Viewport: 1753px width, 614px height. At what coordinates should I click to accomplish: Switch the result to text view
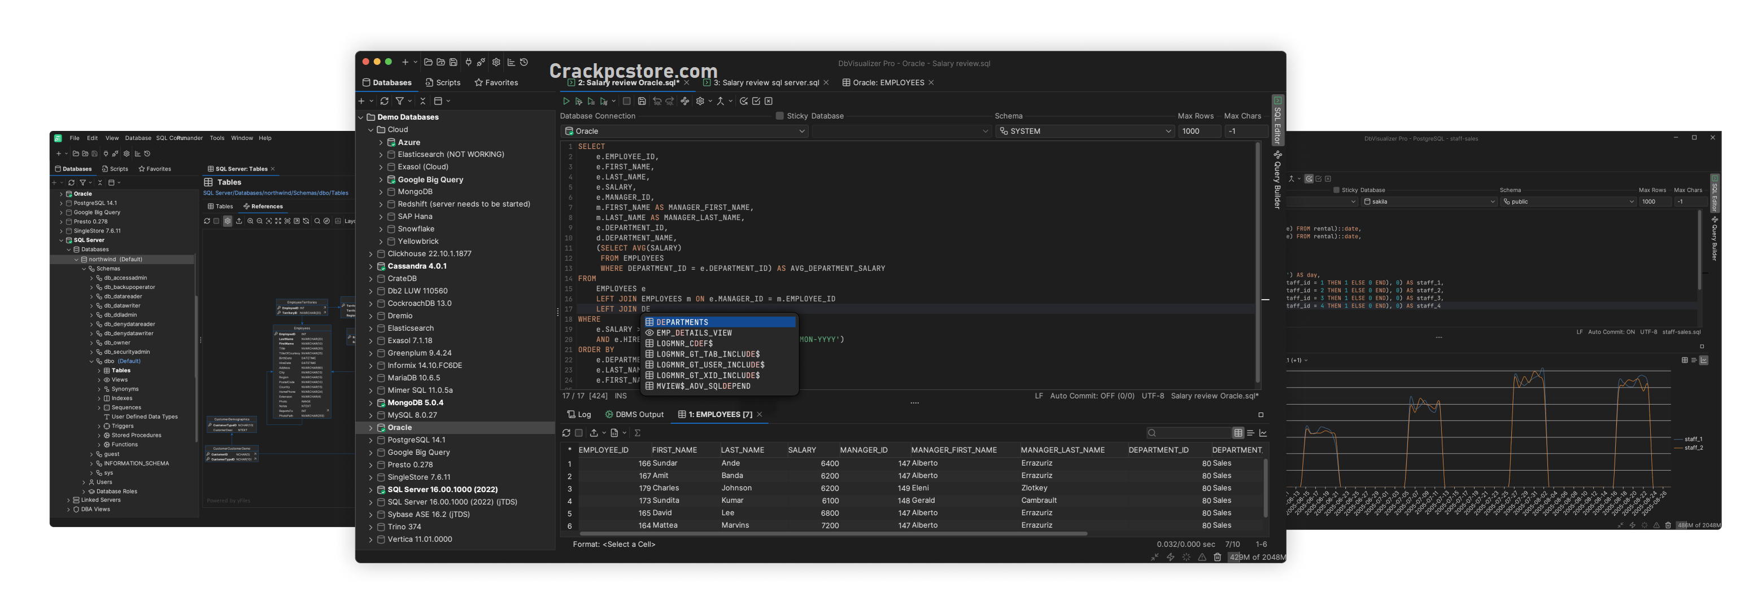point(1251,433)
